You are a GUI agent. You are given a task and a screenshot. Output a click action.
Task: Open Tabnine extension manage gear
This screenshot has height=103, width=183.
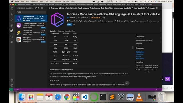point(74,25)
